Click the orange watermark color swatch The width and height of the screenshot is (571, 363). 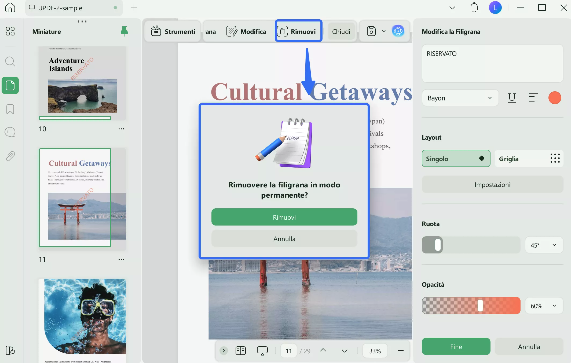click(555, 98)
